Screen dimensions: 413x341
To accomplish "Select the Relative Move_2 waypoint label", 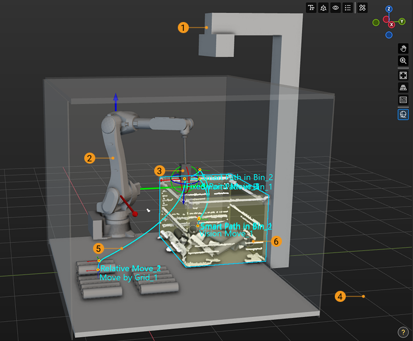I will coord(131,268).
